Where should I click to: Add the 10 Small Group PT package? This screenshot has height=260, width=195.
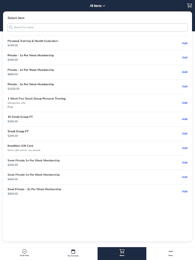click(x=185, y=119)
